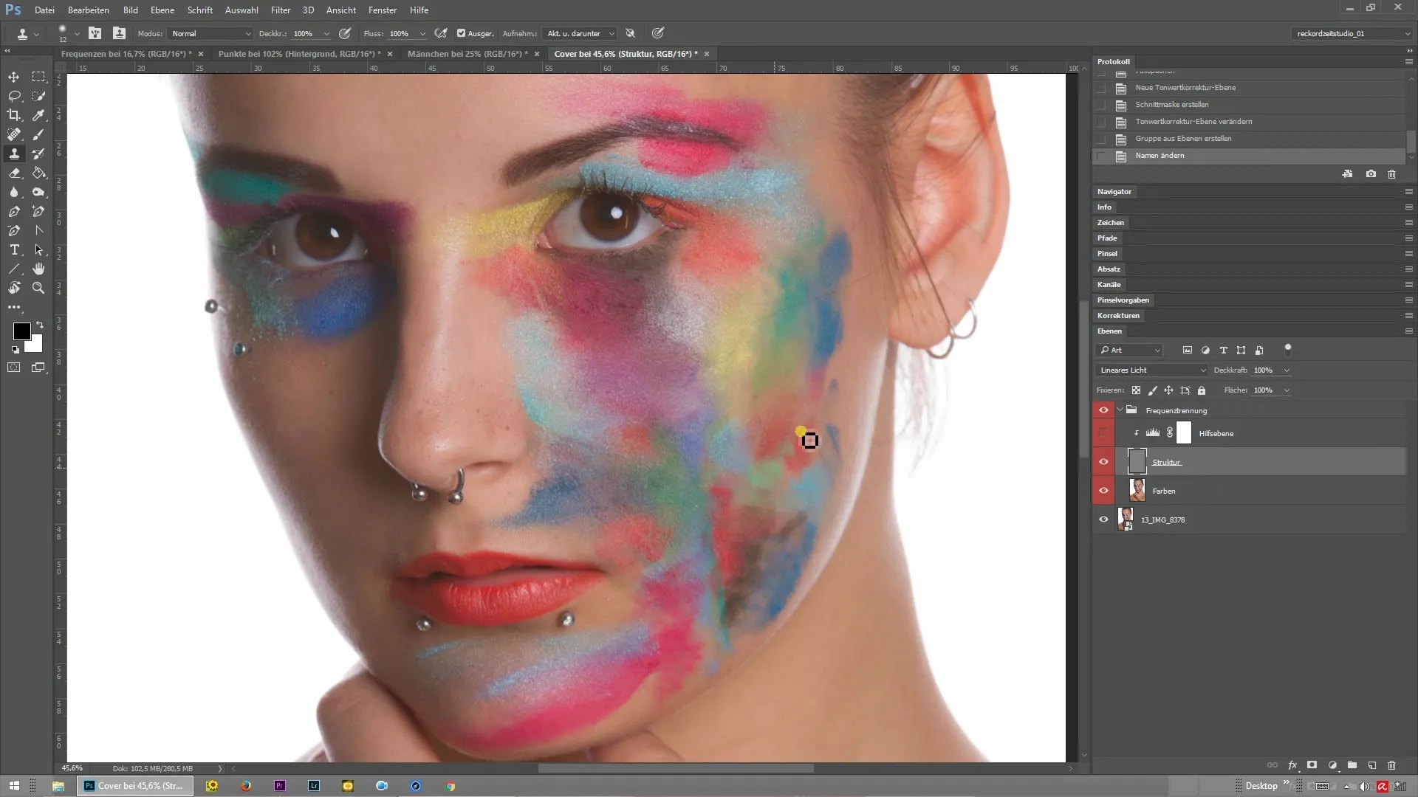Select the Brush tool
This screenshot has height=797, width=1418.
coord(38,134)
